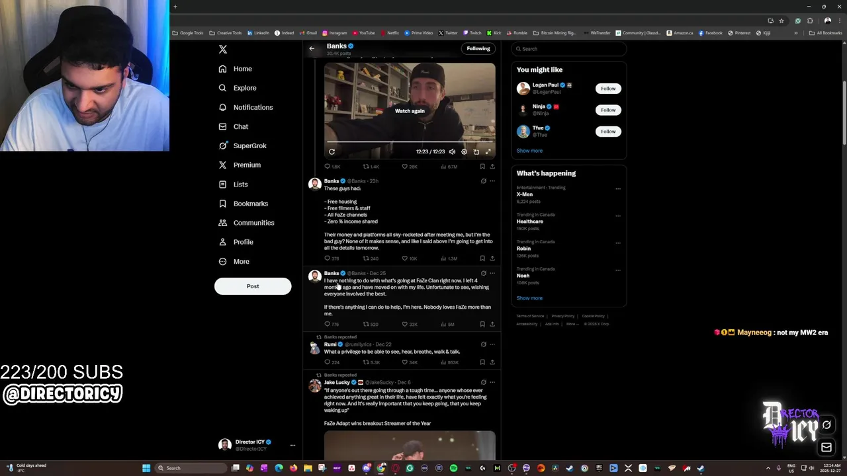Screen dimensions: 847x476
Task: Seek on the video progress bar
Action: pos(410,141)
